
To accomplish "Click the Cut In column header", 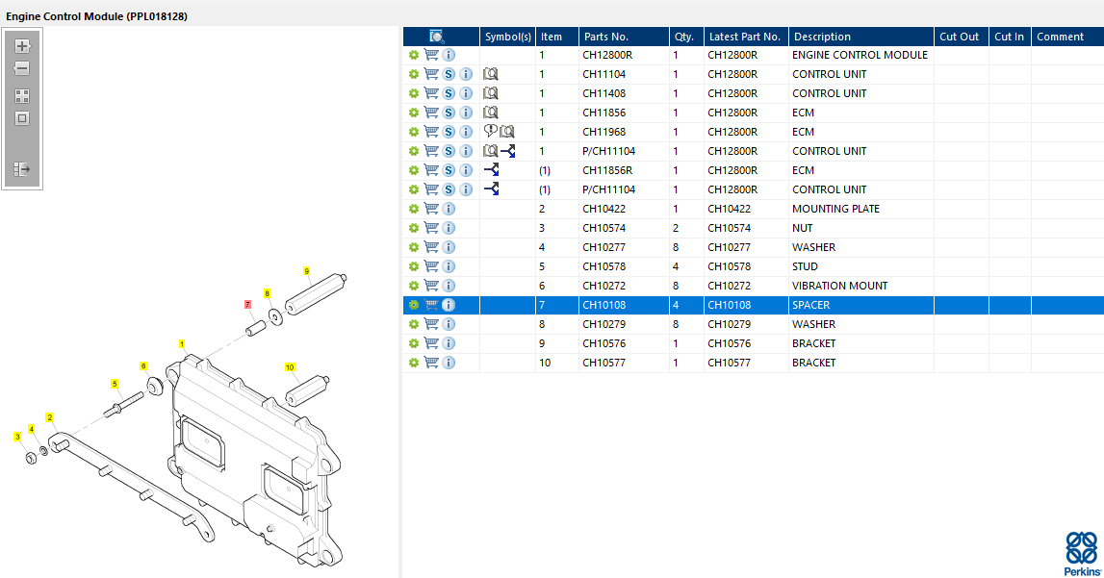I will pyautogui.click(x=1010, y=37).
